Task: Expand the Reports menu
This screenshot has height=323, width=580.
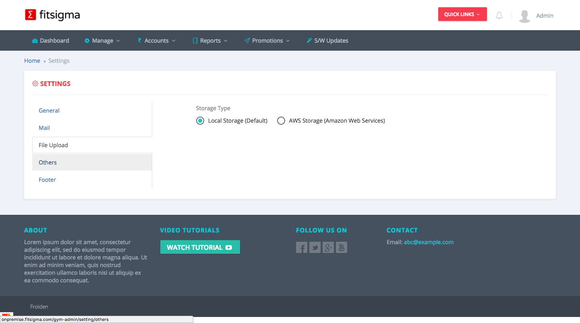Action: point(210,41)
